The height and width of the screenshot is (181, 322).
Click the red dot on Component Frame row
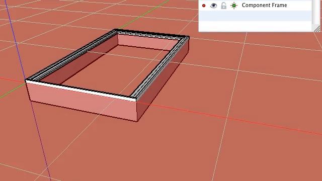[204, 6]
